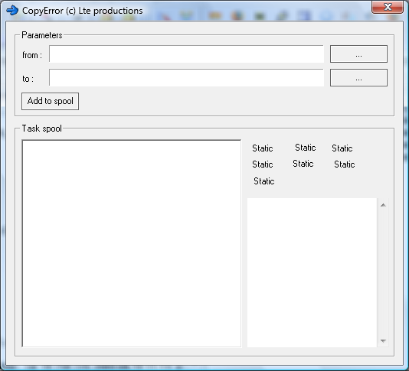409x371 pixels.
Task: Click the Add to spool button
Action: (x=50, y=101)
